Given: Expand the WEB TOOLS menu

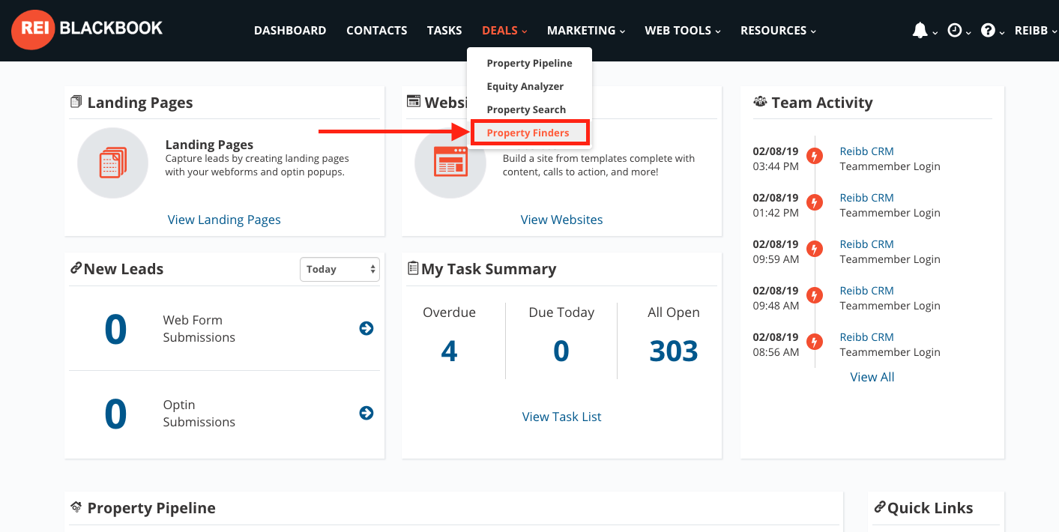Looking at the screenshot, I should pos(683,31).
